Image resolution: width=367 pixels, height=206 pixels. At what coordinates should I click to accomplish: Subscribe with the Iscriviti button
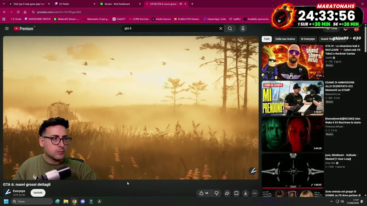pyautogui.click(x=38, y=193)
